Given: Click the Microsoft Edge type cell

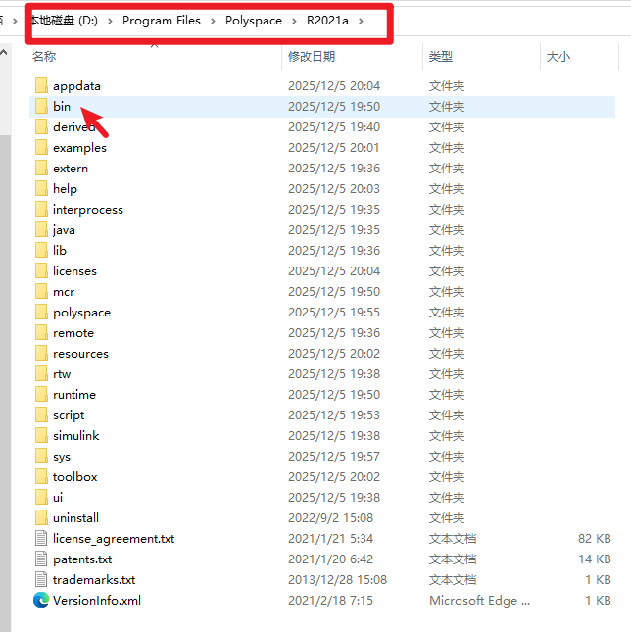Looking at the screenshot, I should tap(479, 601).
